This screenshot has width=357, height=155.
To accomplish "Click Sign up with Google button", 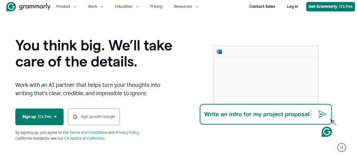I will pyautogui.click(x=94, y=117).
